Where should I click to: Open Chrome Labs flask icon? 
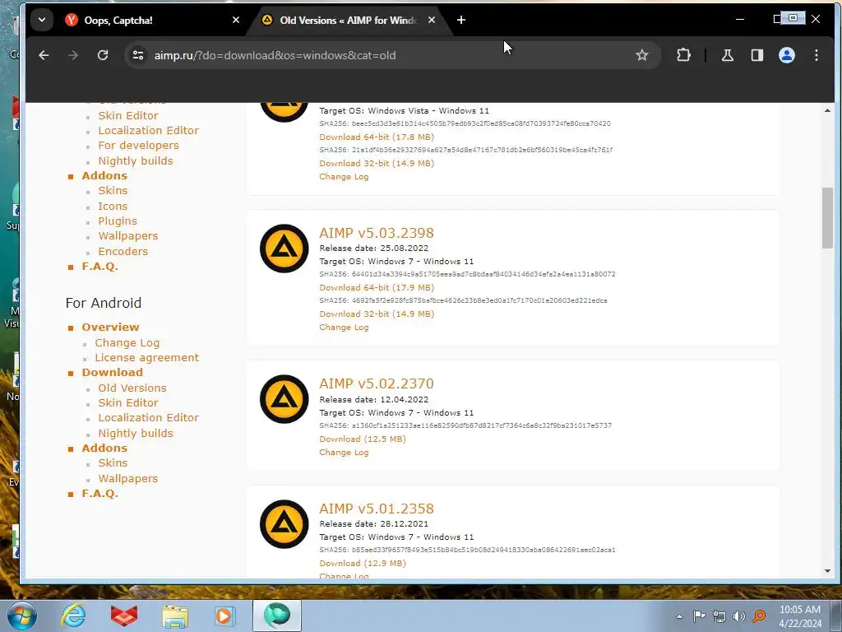728,55
